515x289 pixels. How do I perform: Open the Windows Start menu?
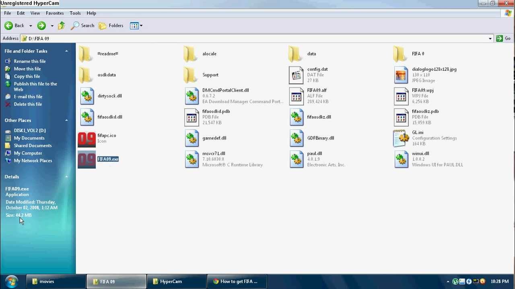11,281
